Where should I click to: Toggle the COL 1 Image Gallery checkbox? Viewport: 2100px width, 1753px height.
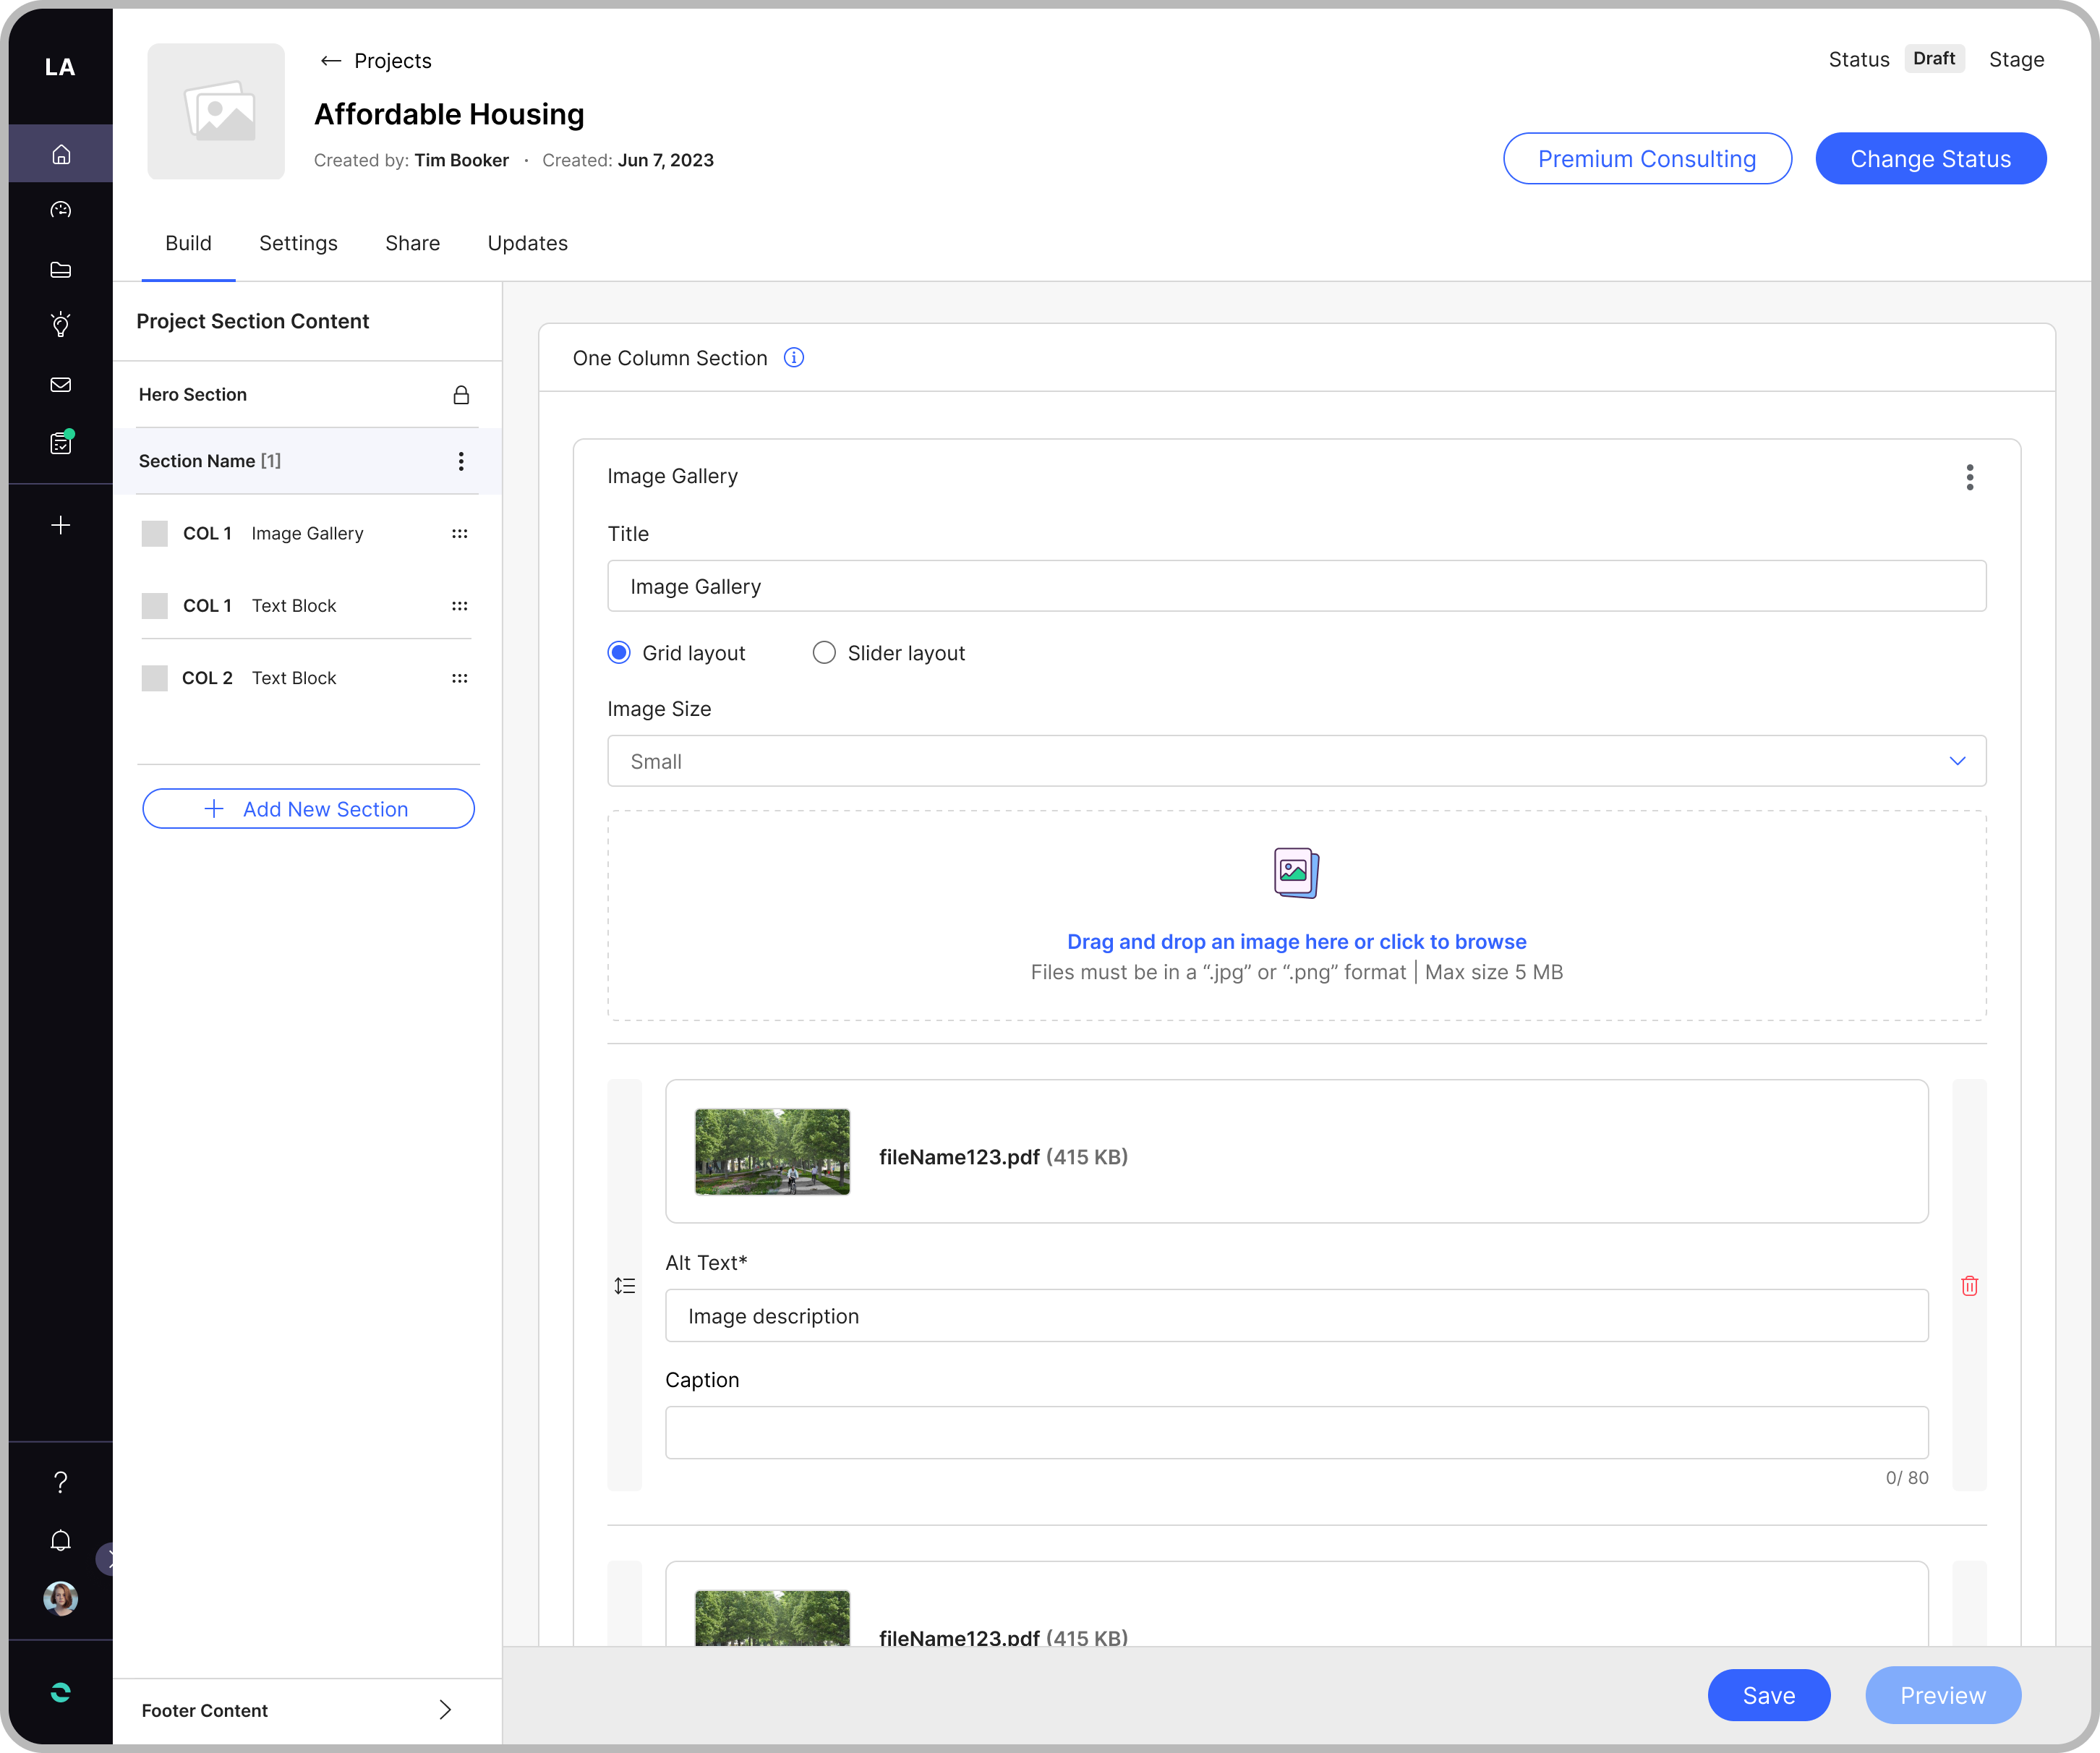[x=155, y=534]
